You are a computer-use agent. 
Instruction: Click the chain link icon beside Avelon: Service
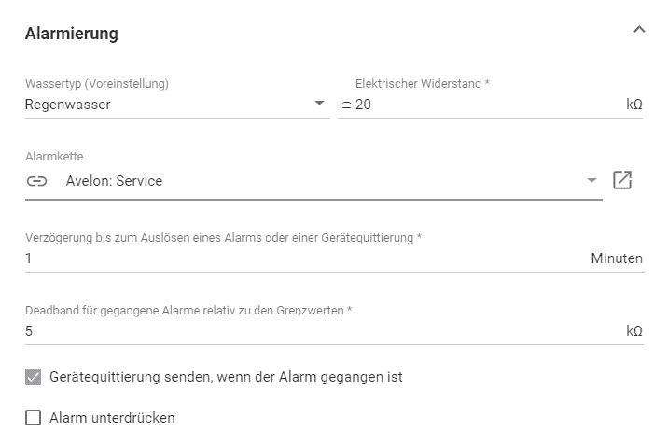36,181
